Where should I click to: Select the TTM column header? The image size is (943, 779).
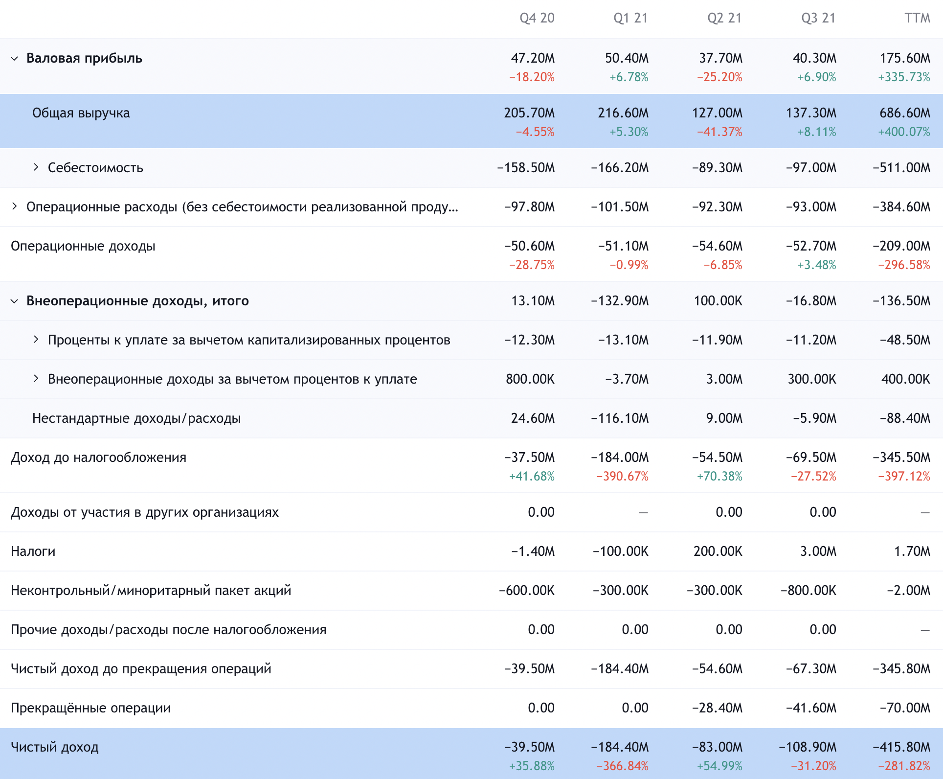click(x=918, y=18)
